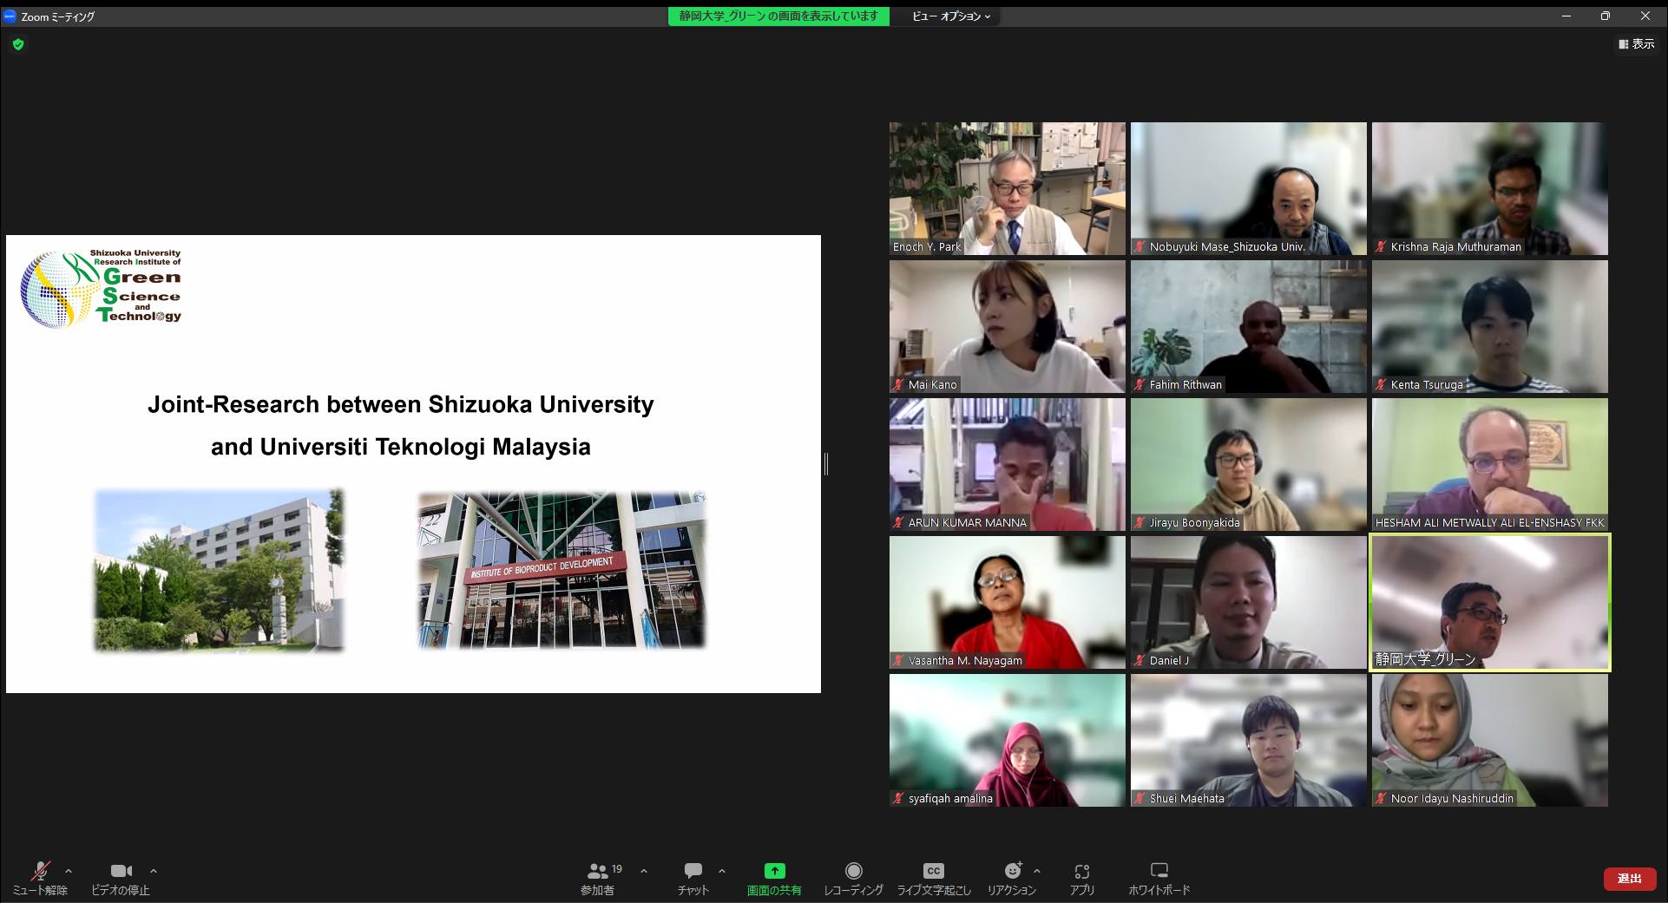Image resolution: width=1668 pixels, height=903 pixels.
Task: Open view options (ビュー オプション) dropdown
Action: coord(951,16)
